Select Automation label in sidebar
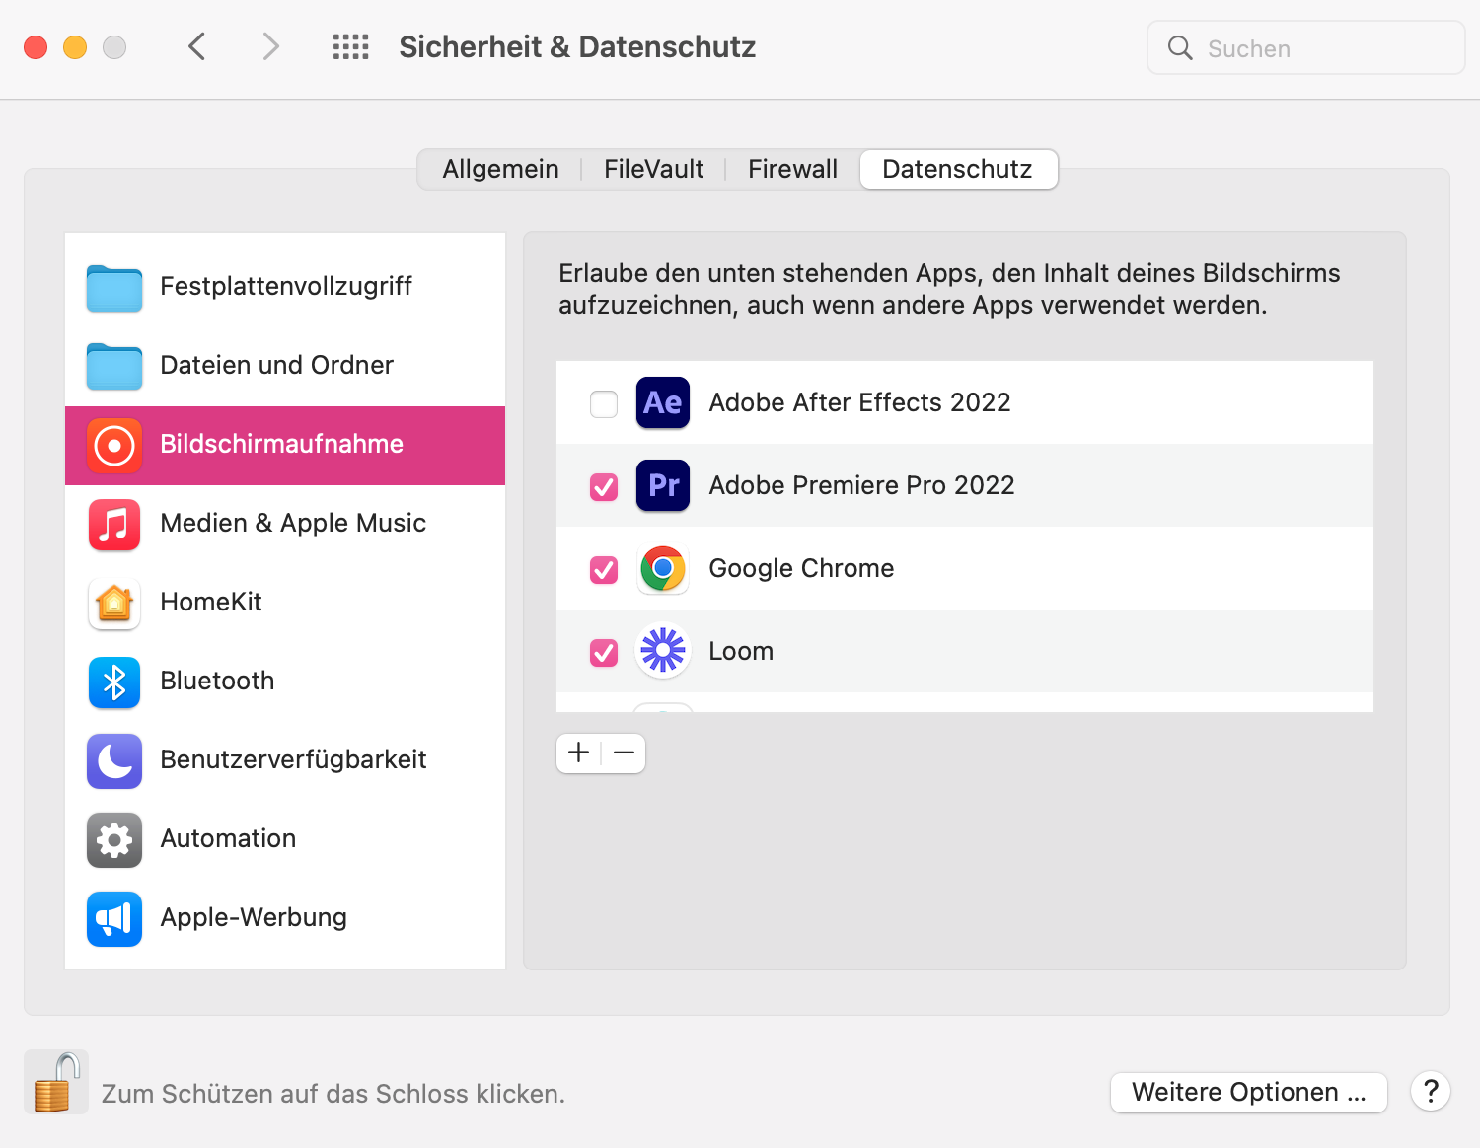This screenshot has width=1480, height=1148. pyautogui.click(x=228, y=838)
